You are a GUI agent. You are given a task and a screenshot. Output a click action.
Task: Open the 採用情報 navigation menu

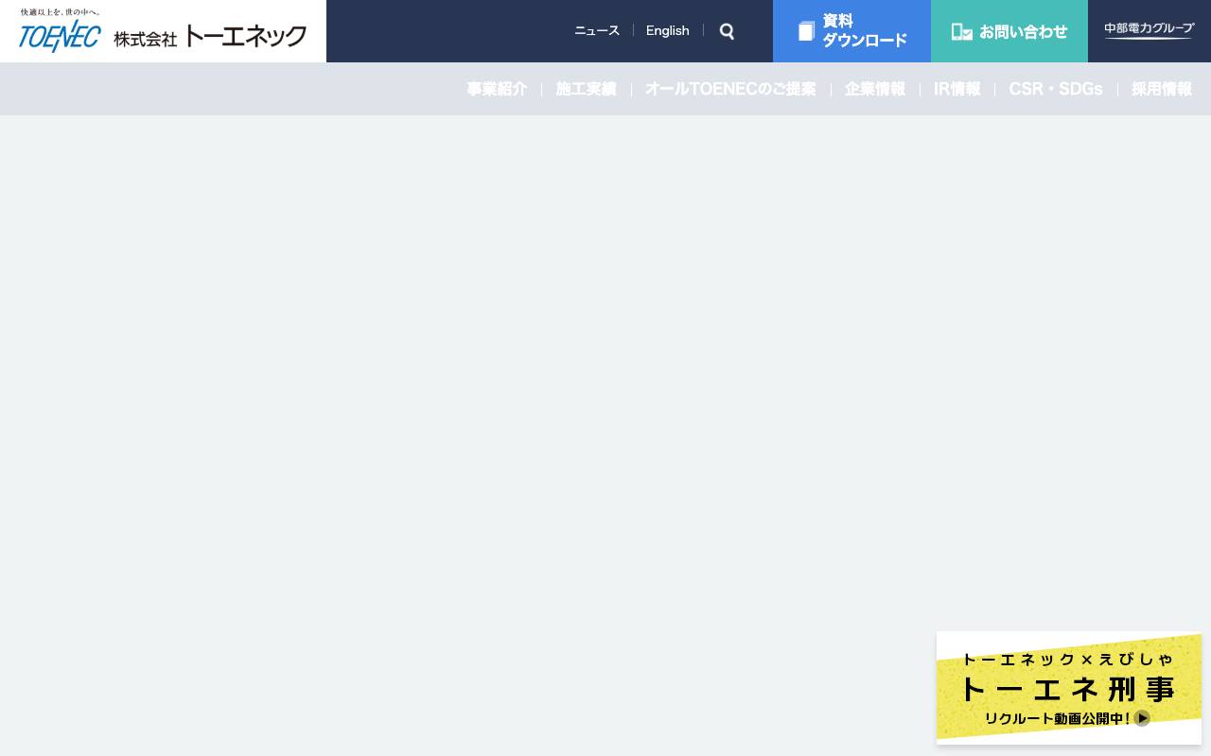pos(1162,89)
